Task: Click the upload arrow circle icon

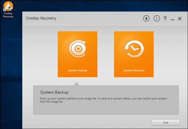Action: pyautogui.click(x=146, y=18)
